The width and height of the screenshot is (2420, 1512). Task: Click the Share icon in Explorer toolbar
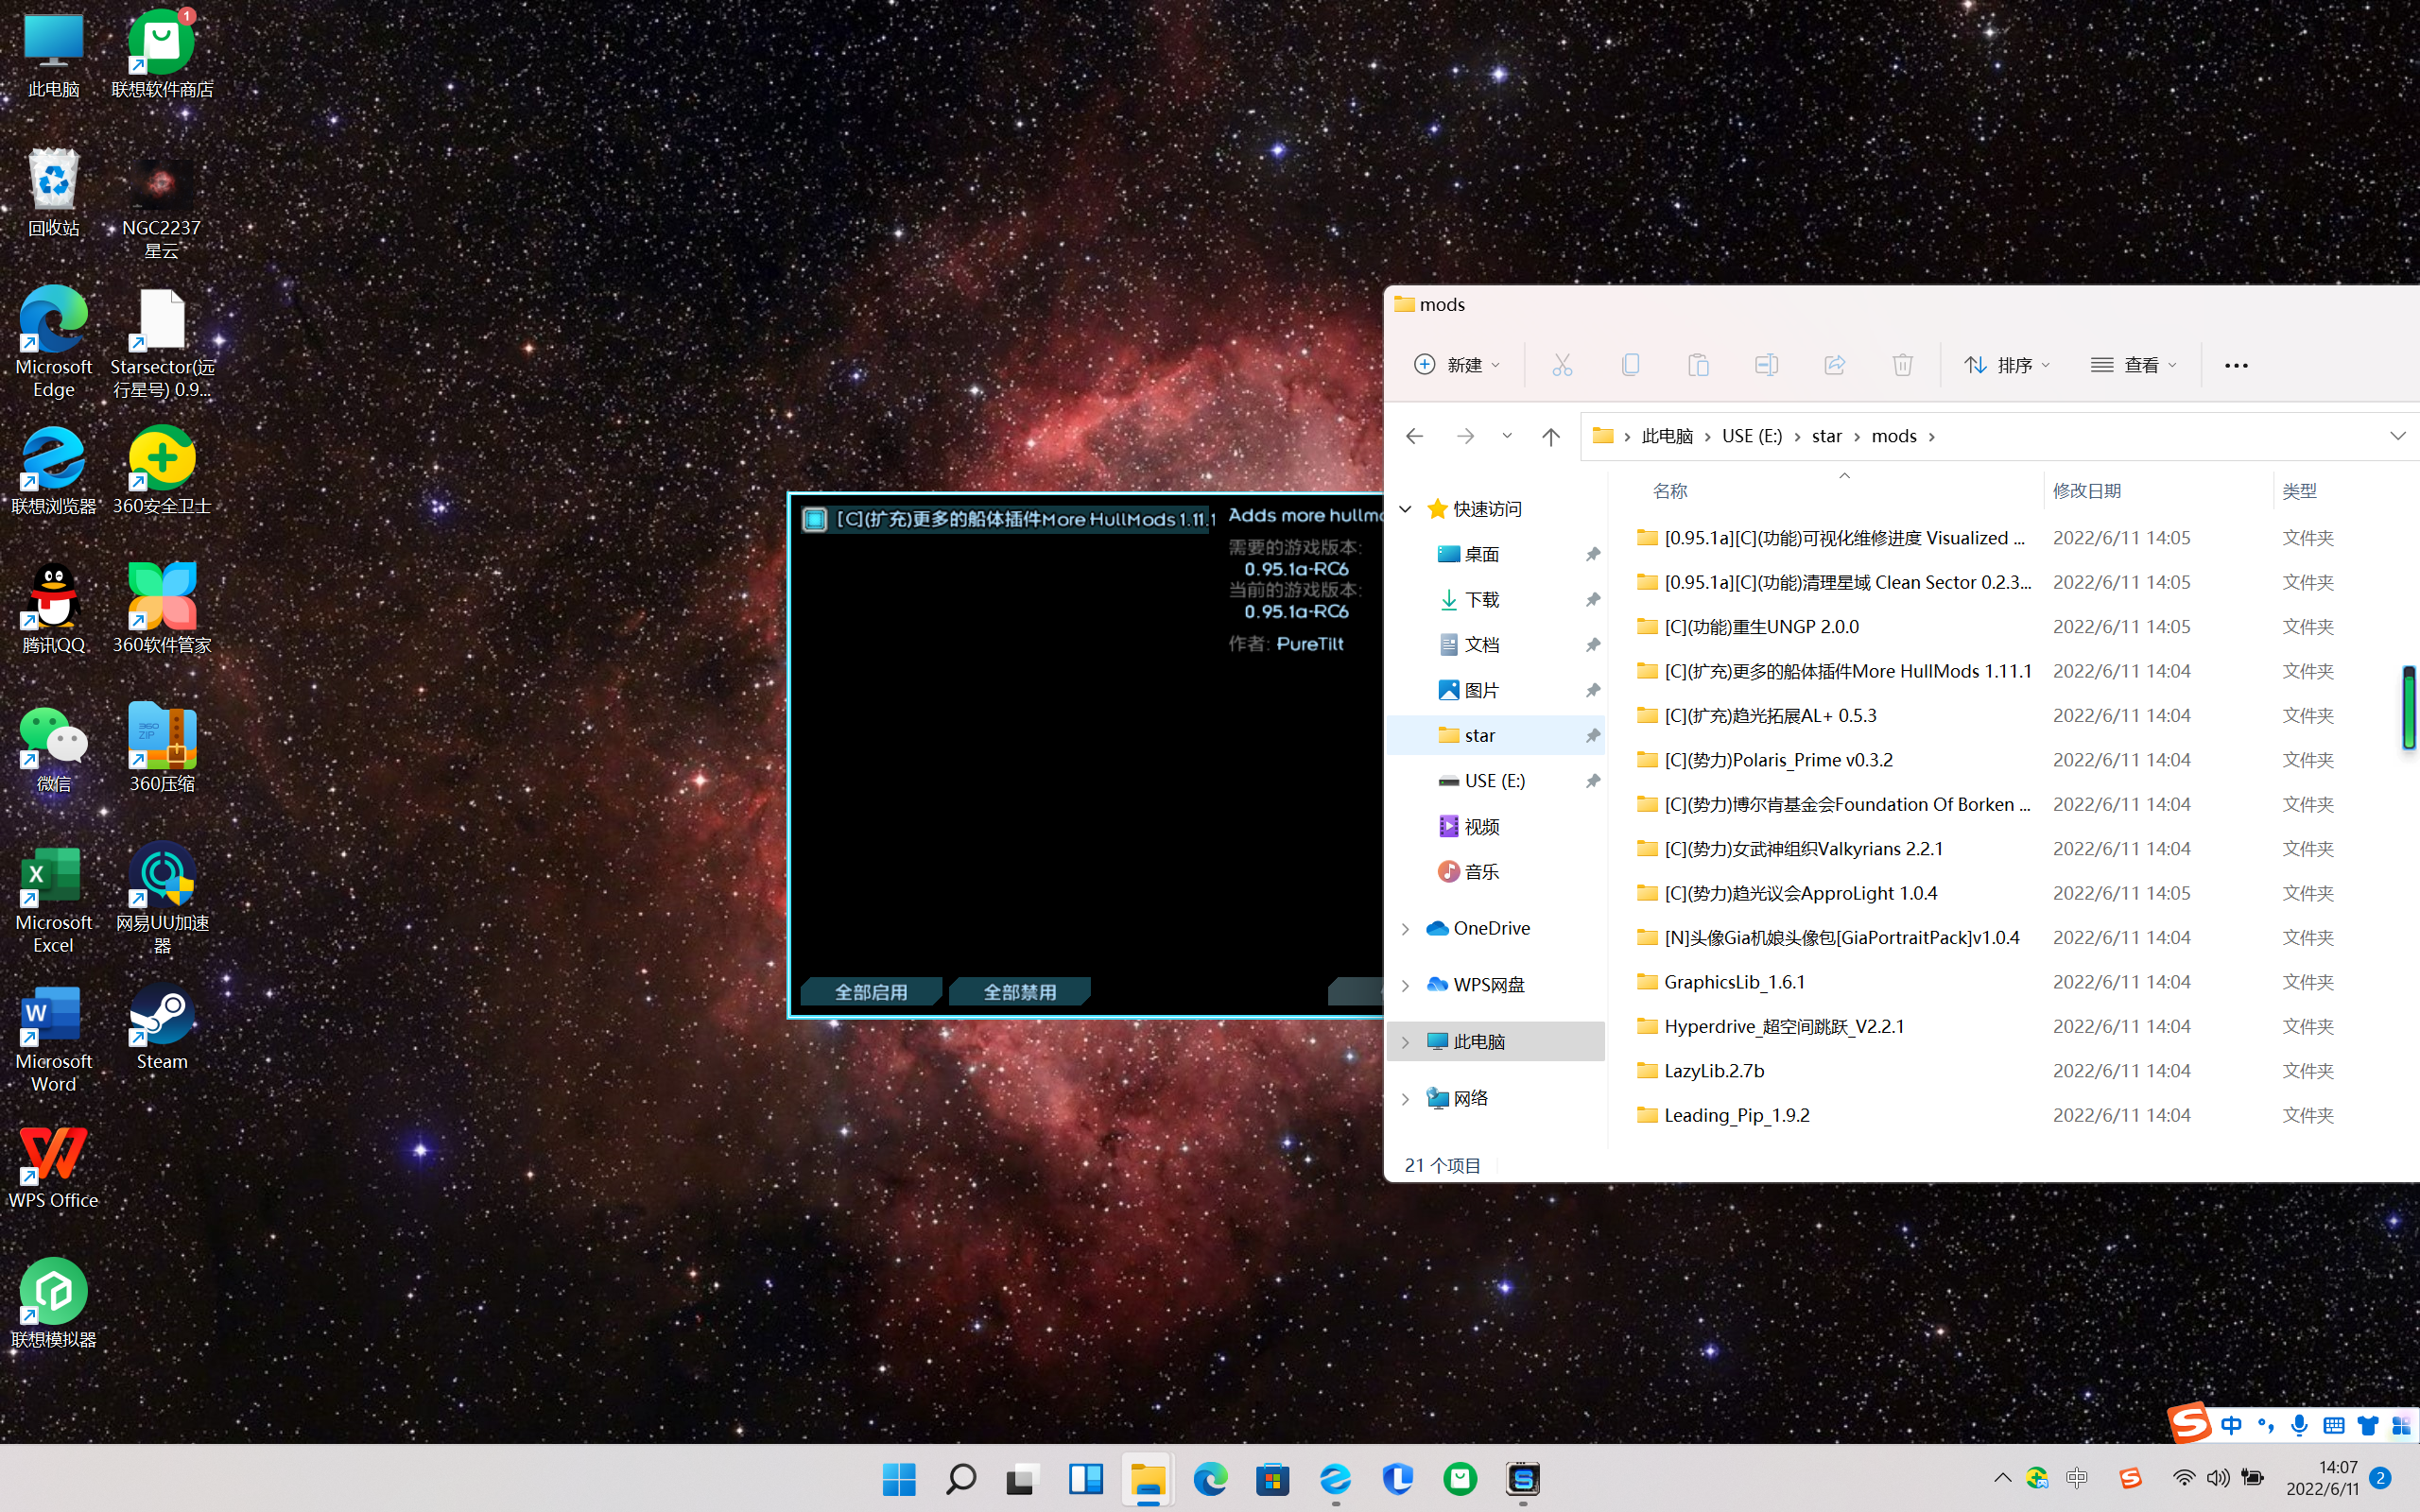tap(1834, 365)
